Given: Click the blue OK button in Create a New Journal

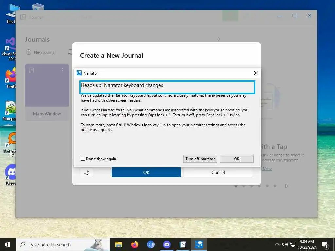Looking at the screenshot, I should [x=146, y=172].
